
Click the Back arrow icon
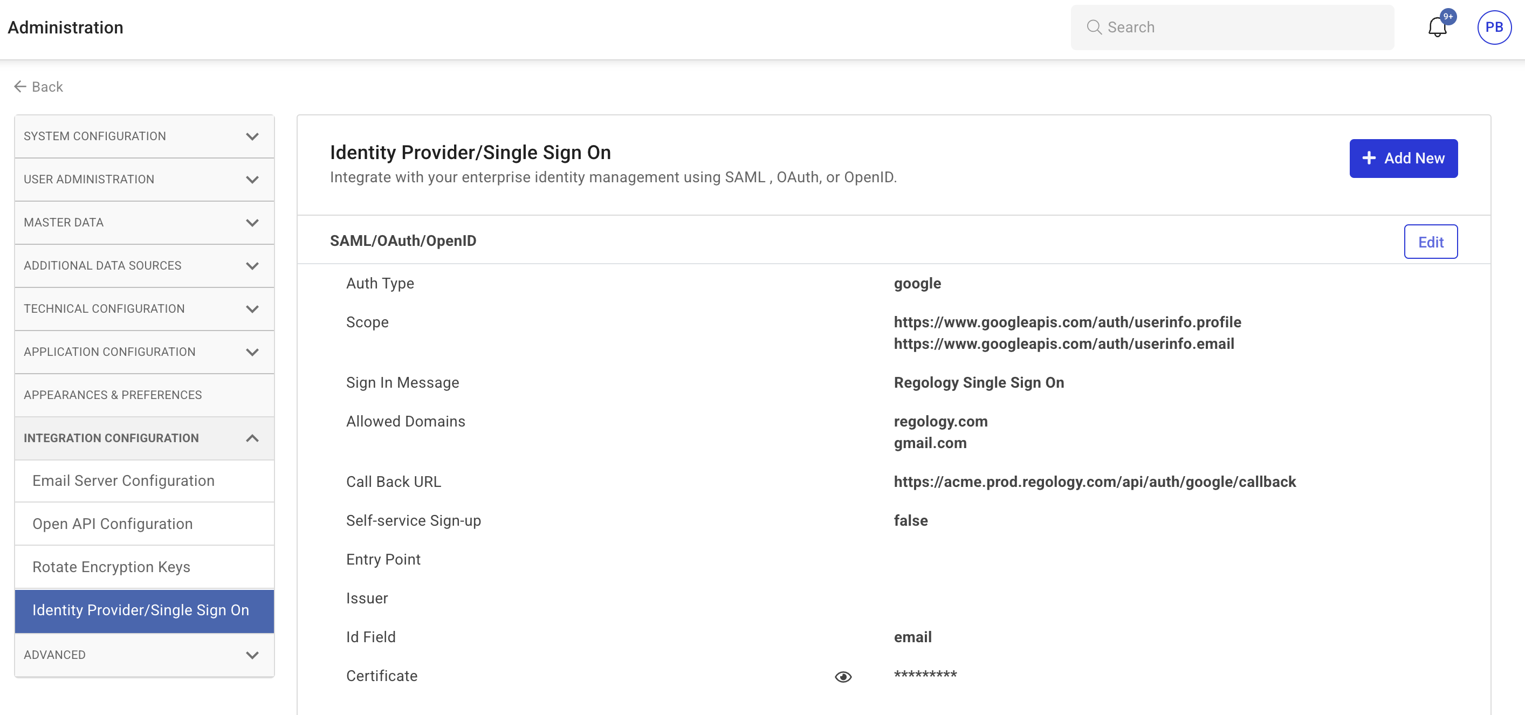[x=20, y=87]
